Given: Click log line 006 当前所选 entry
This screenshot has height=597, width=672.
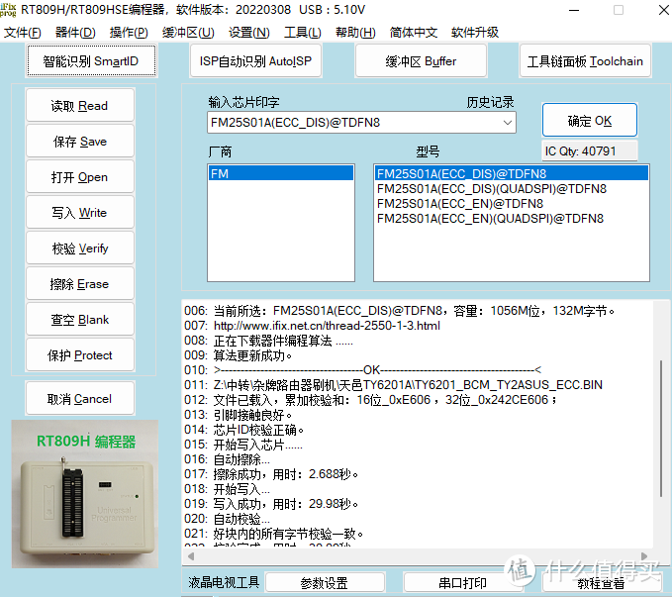Looking at the screenshot, I should coord(400,311).
